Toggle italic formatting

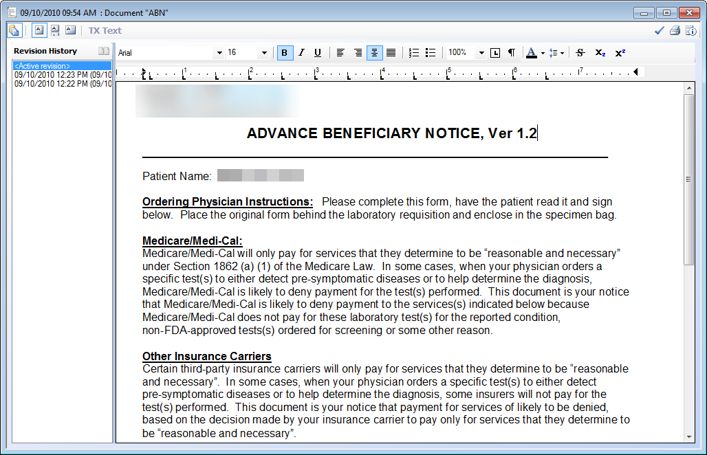coord(301,53)
